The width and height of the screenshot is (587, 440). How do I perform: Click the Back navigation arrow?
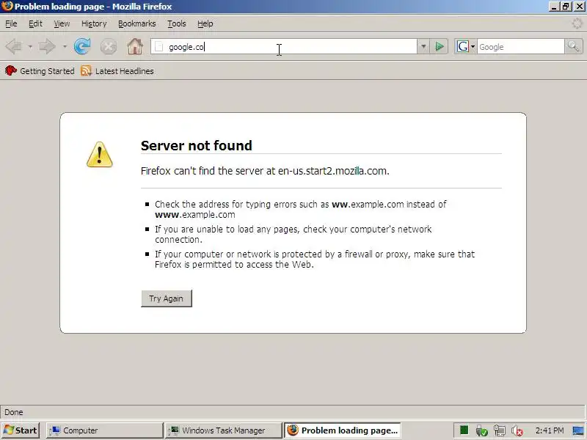[x=14, y=47]
